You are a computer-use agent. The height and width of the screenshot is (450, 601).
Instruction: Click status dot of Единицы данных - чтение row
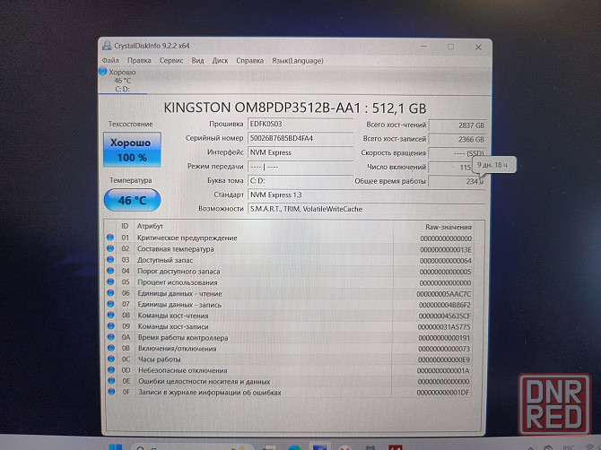pyautogui.click(x=110, y=293)
